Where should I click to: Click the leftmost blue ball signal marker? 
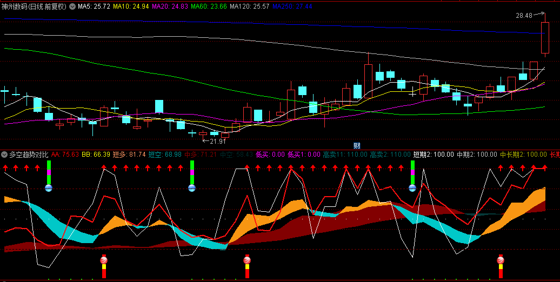click(49, 188)
